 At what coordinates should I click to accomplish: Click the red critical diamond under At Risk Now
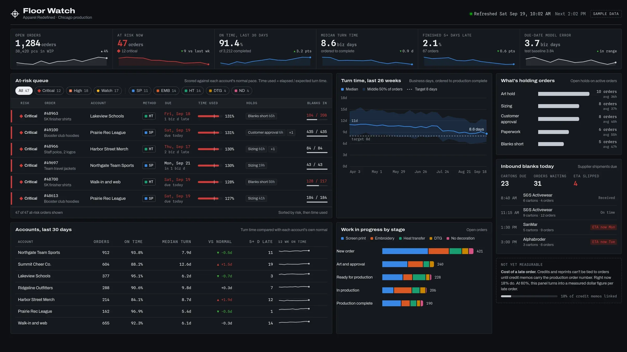119,51
